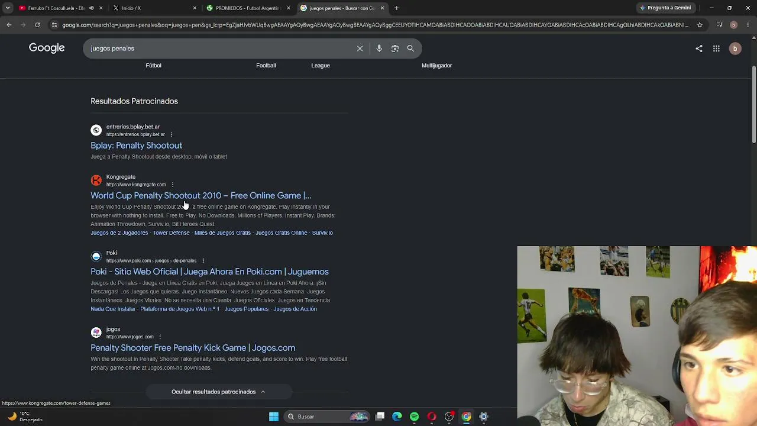
Task: Open the Google account avatar menu
Action: (x=735, y=49)
